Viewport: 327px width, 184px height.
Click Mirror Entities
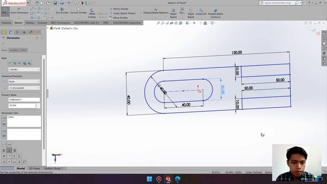click(x=119, y=9)
